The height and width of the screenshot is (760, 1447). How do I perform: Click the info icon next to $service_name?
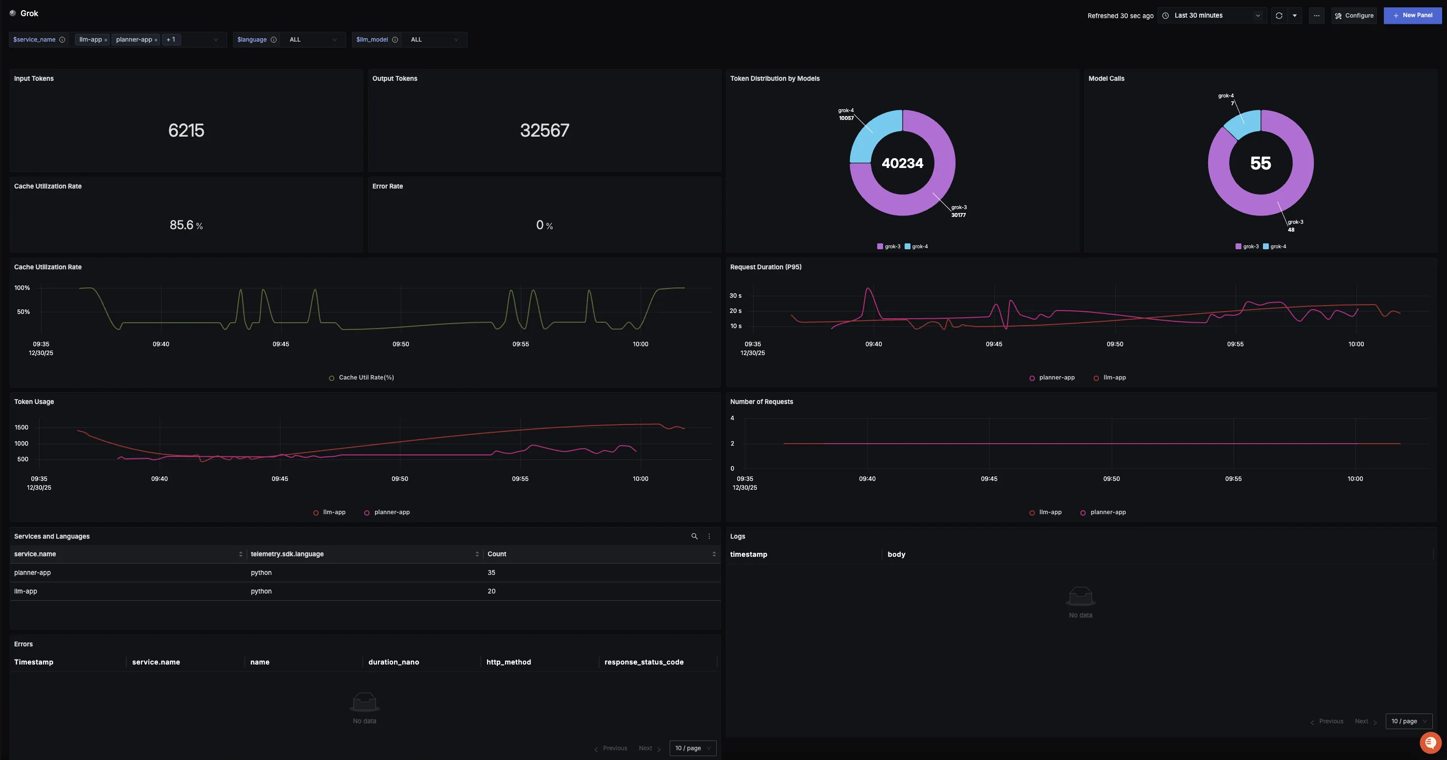tap(62, 39)
